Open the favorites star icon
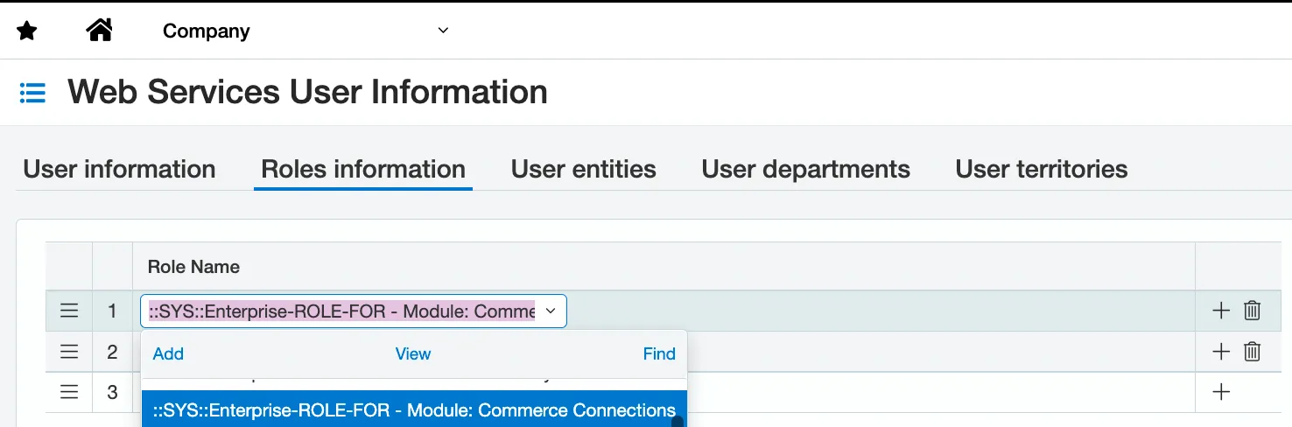This screenshot has height=427, width=1292. click(x=27, y=31)
